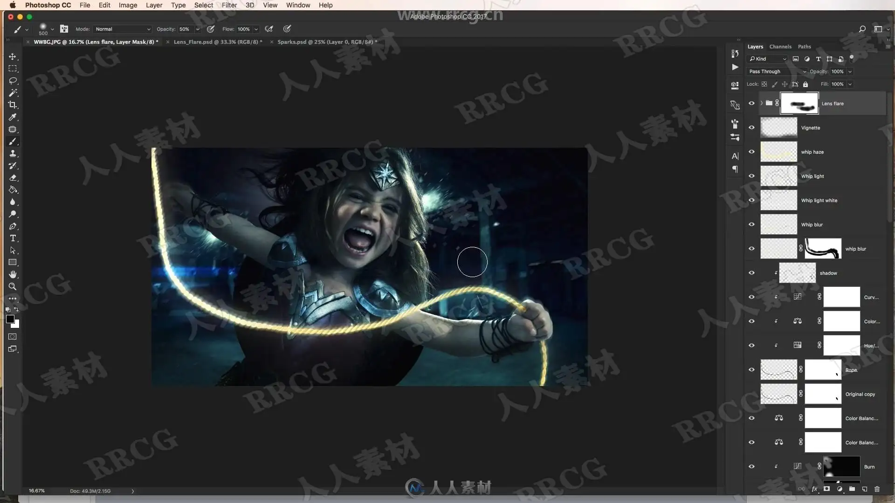Select the Zoom tool in toolbar

coord(13,286)
